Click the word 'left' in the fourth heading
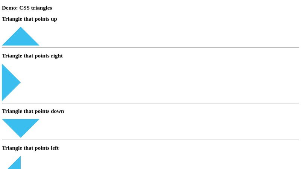Image resolution: width=301 pixels, height=169 pixels. coord(54,148)
